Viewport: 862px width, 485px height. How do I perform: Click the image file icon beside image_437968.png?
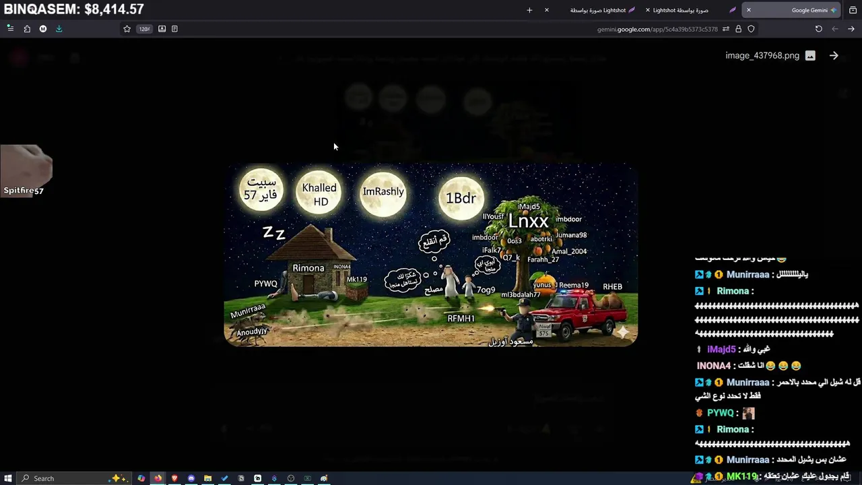pos(810,56)
